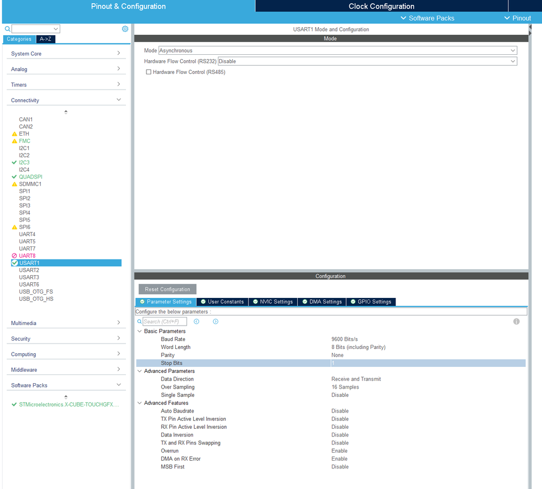Click Data Direction value Receive and Transmit
This screenshot has width=542, height=489.
(356, 379)
